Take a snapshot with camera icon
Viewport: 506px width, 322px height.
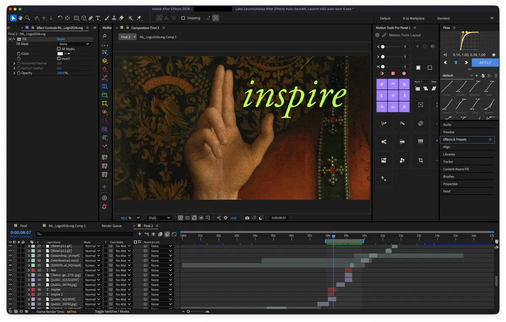point(247,218)
